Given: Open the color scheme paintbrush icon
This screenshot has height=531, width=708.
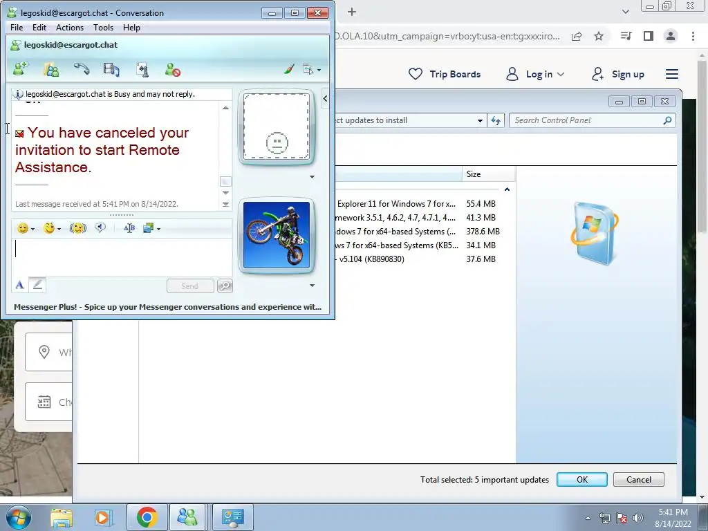Looking at the screenshot, I should pos(289,70).
